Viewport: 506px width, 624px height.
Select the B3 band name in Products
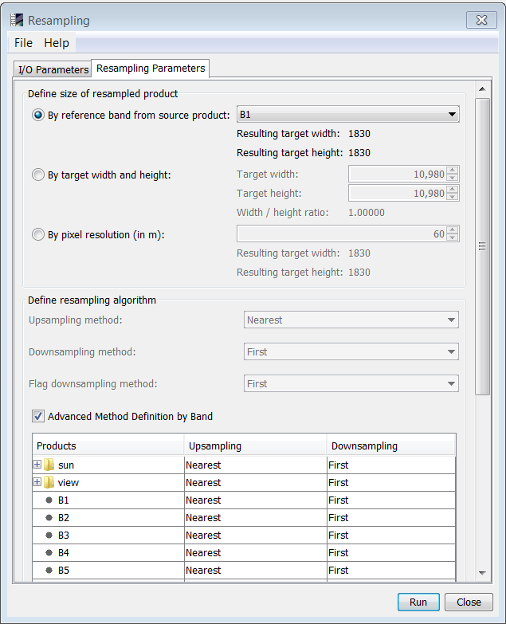[64, 536]
